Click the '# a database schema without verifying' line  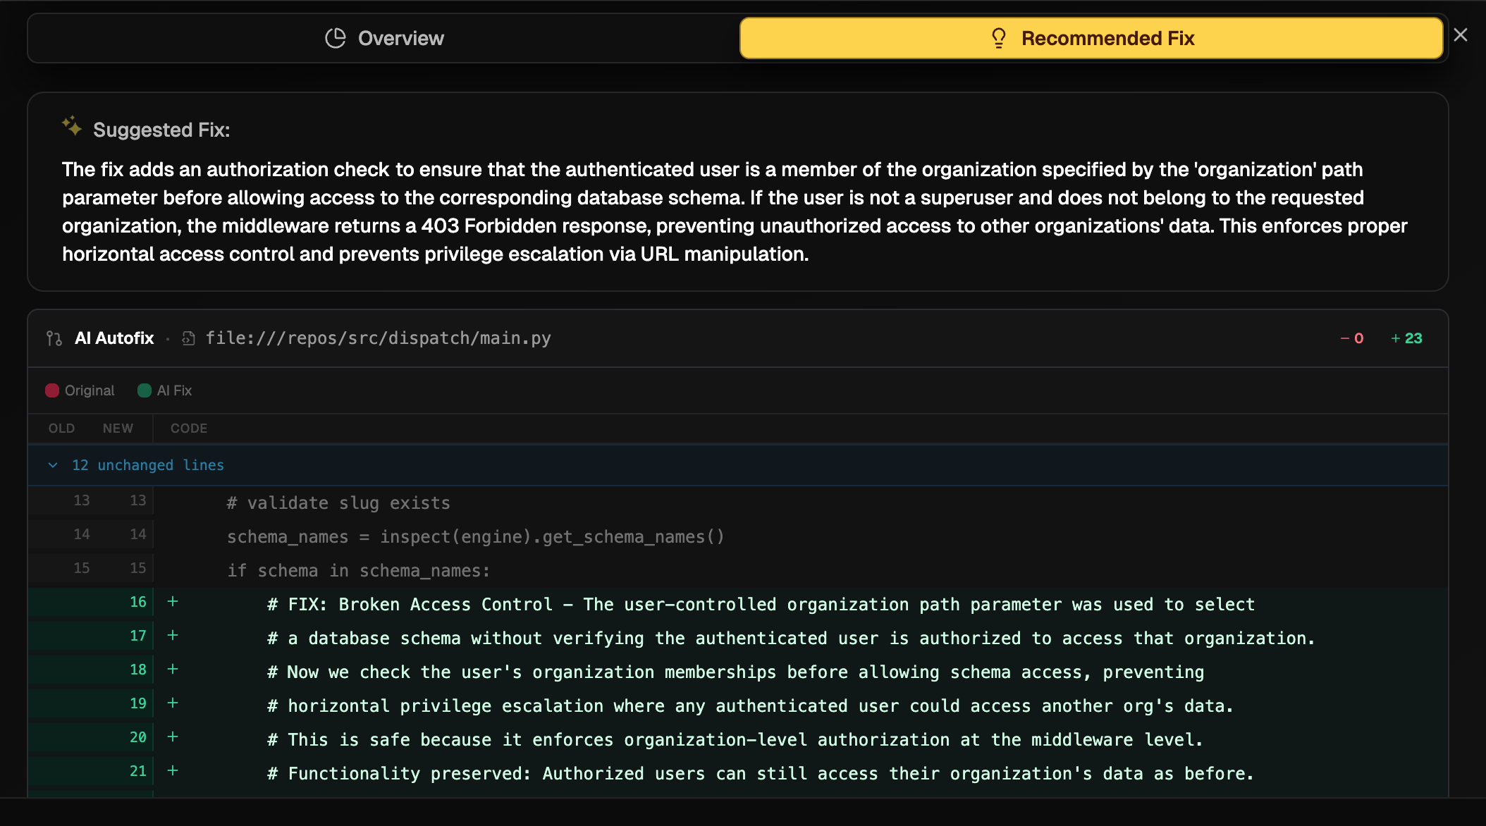coord(792,639)
